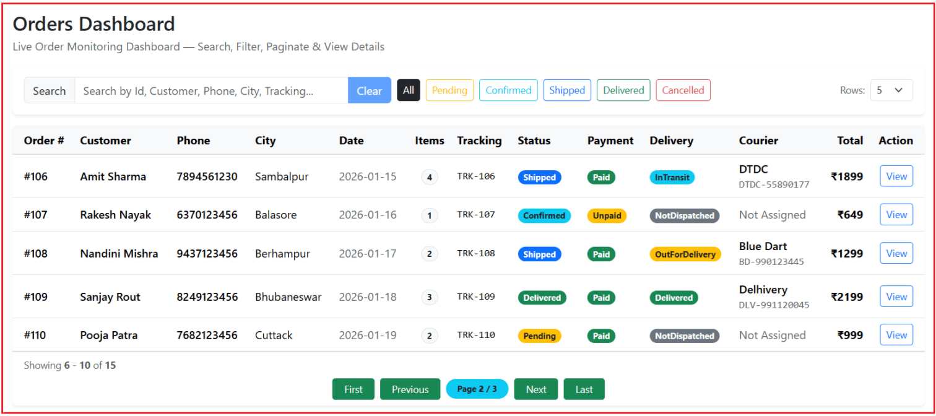View details for order #106

tap(896, 176)
